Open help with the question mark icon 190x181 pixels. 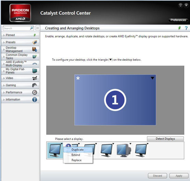click(186, 28)
